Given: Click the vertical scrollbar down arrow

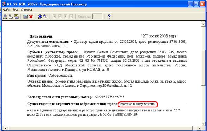Looking at the screenshot, I should [203, 124].
